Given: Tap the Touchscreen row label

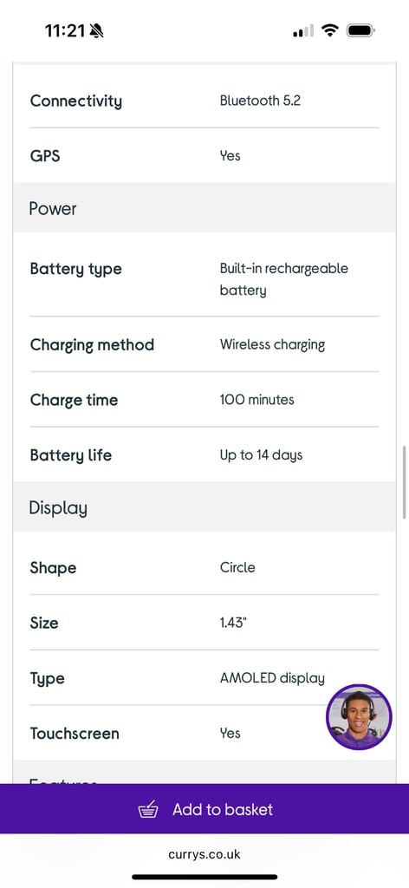Looking at the screenshot, I should (x=75, y=734).
